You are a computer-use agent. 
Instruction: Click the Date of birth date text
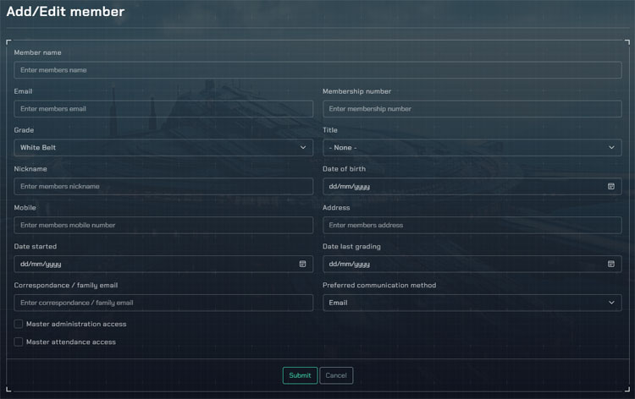pyautogui.click(x=349, y=187)
